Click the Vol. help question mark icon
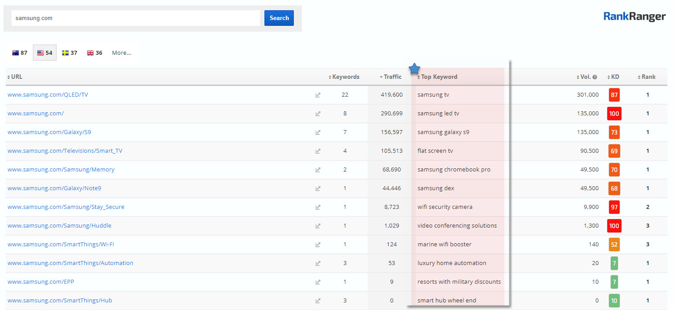 pos(595,77)
